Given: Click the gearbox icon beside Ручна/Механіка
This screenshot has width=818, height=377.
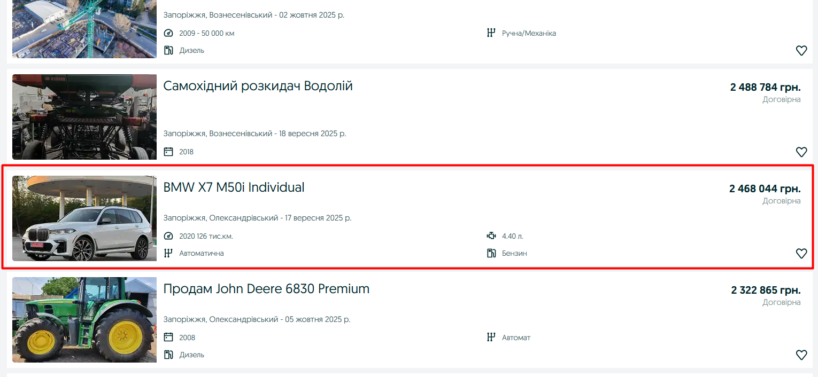Looking at the screenshot, I should (491, 33).
